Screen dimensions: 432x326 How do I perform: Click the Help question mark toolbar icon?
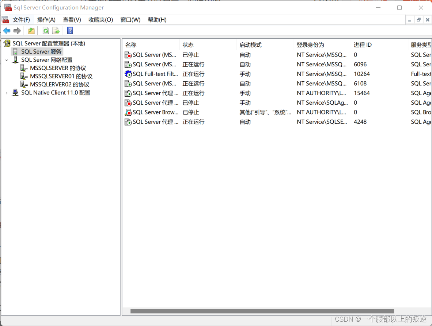(x=70, y=31)
